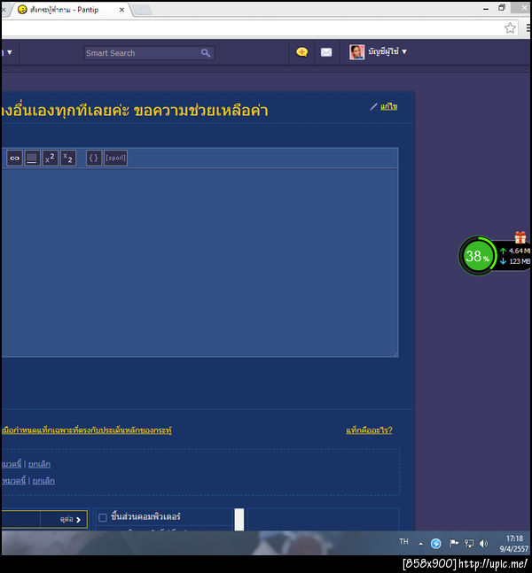The width and height of the screenshot is (532, 573).
Task: Click the แก้ไข edit link beside the title
Action: (389, 106)
